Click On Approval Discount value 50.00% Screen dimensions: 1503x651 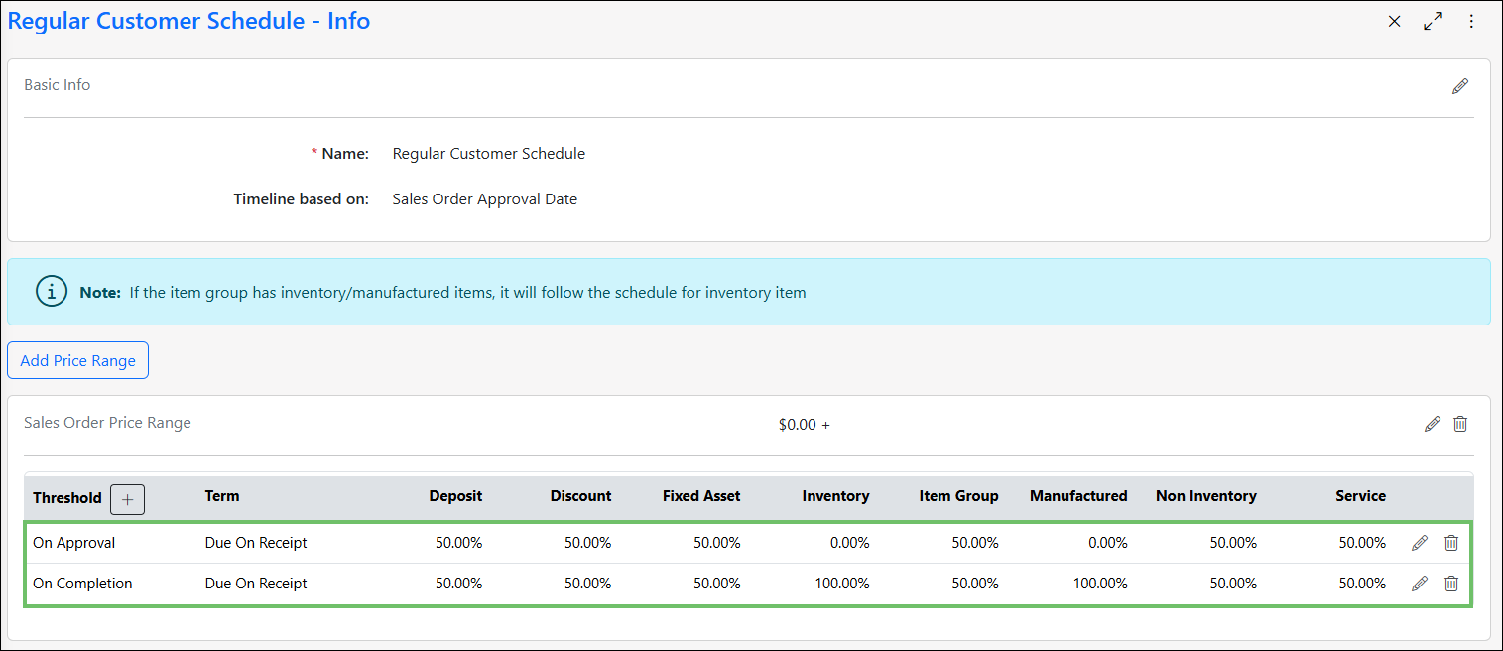point(588,543)
